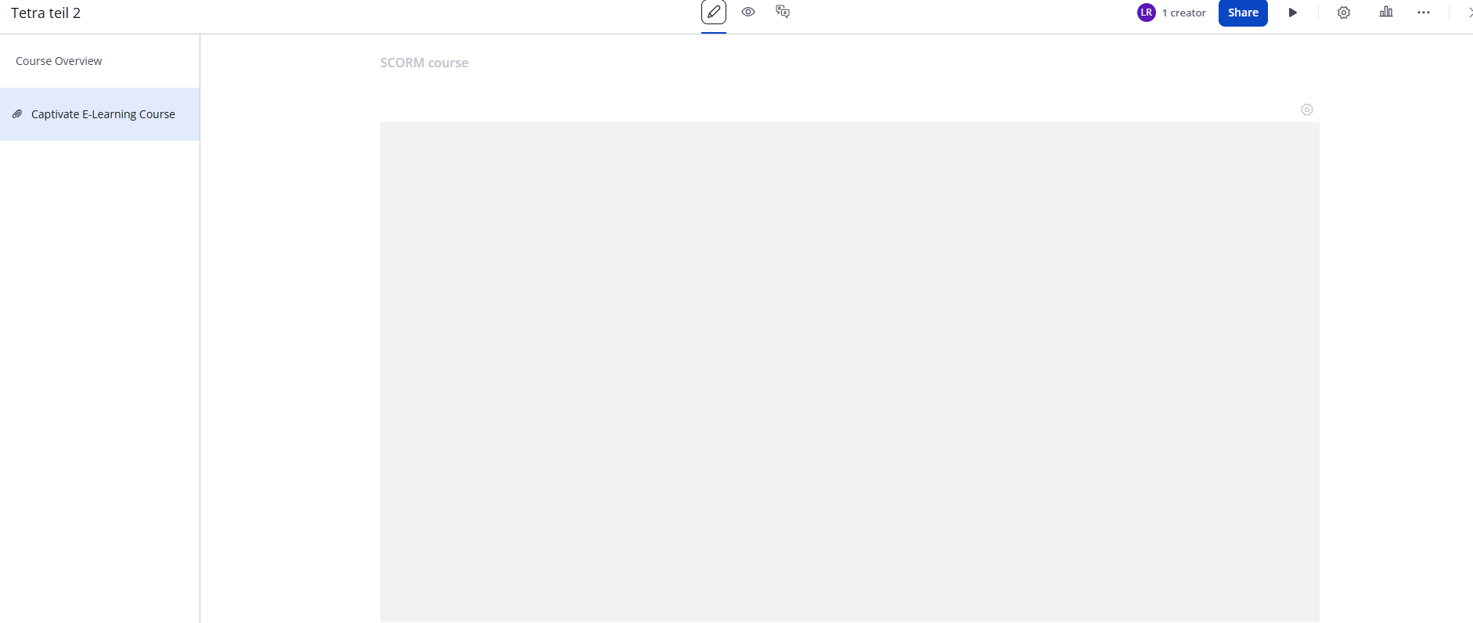Click the grey SCORM content area
The width and height of the screenshot is (1473, 623).
pos(849,372)
